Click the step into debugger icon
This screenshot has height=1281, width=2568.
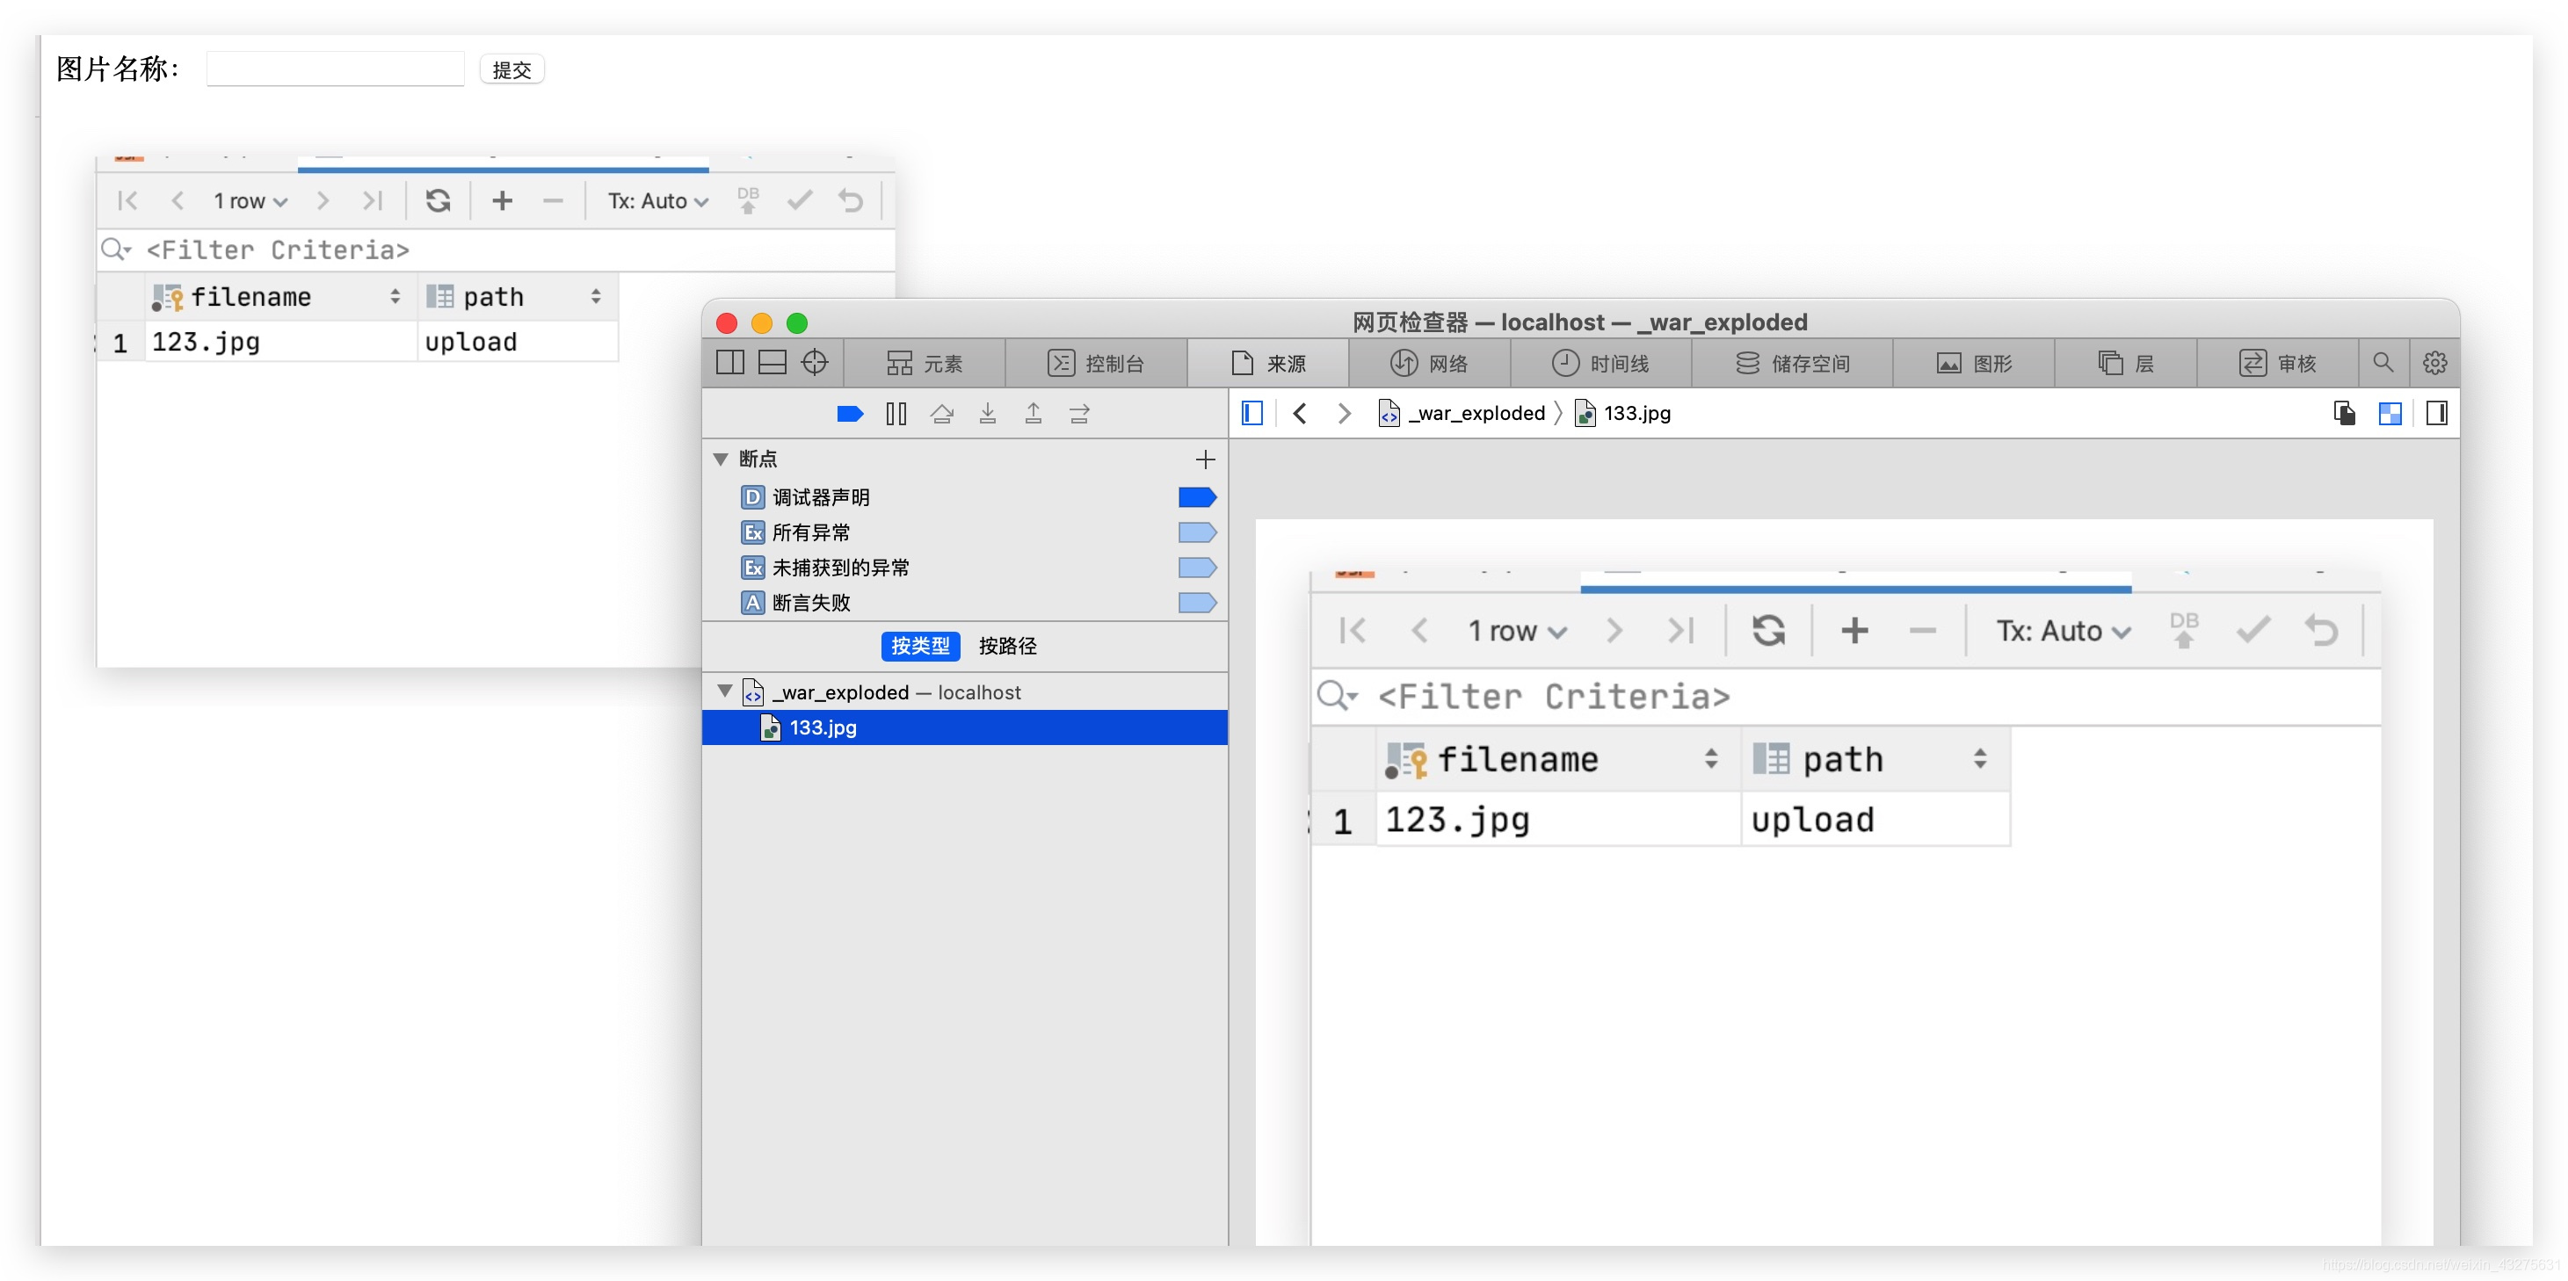(x=987, y=414)
